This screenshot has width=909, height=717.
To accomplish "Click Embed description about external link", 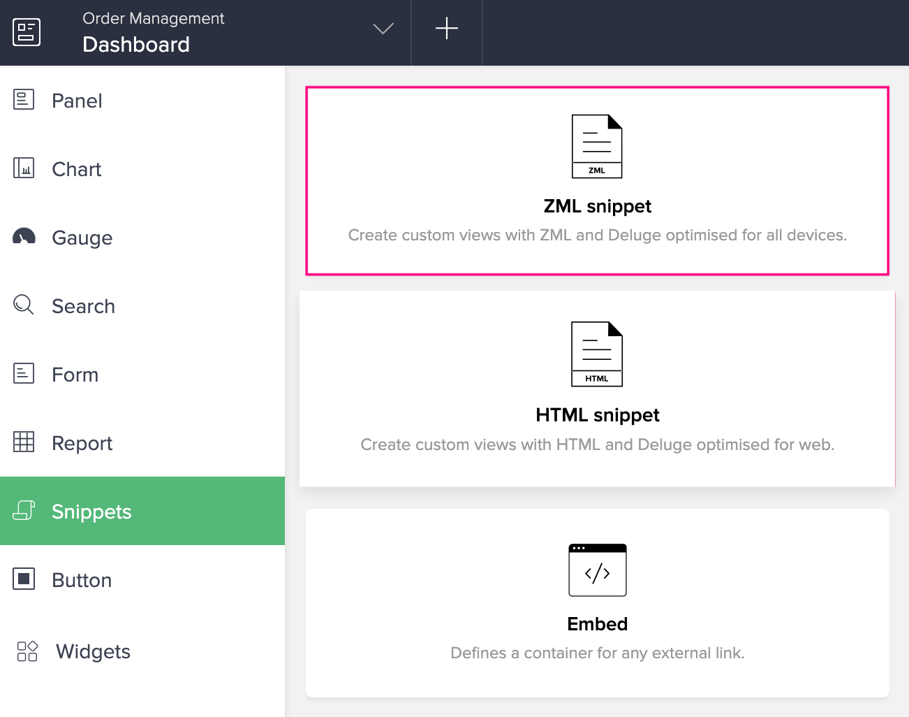I will click(x=598, y=653).
